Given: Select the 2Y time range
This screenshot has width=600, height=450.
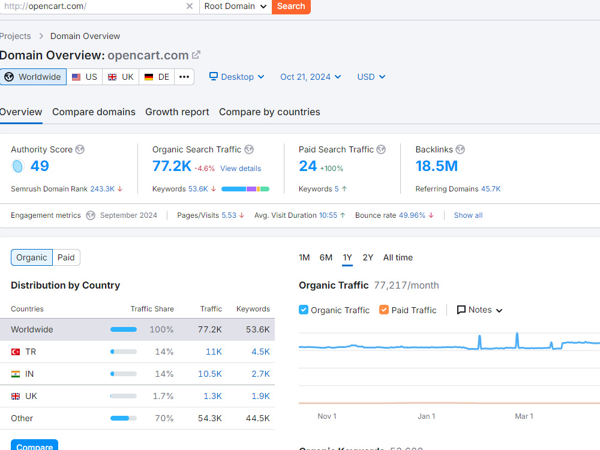Looking at the screenshot, I should coord(368,257).
